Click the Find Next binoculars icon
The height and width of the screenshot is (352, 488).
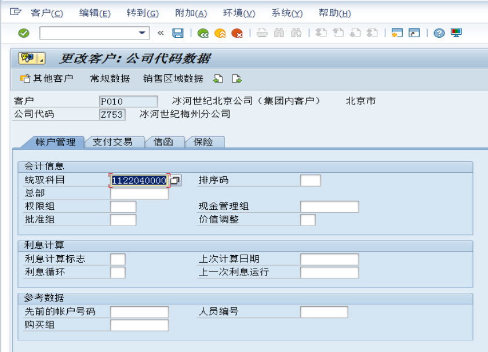tap(296, 32)
